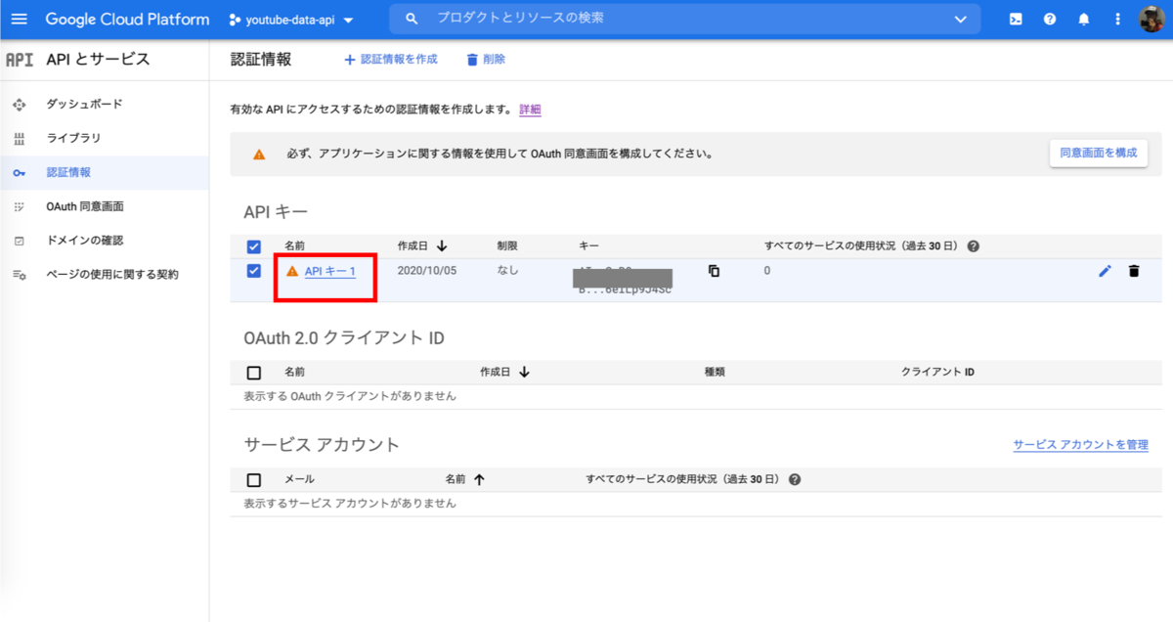Check the service account select-all checkbox
Viewport: 1173px width, 622px height.
coord(253,478)
